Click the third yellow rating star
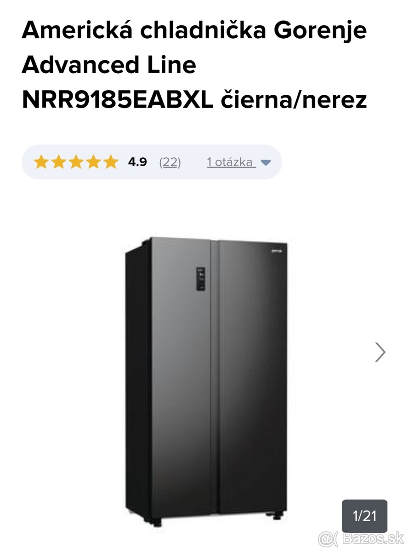Screen dimensions: 409x552 [x=76, y=162]
